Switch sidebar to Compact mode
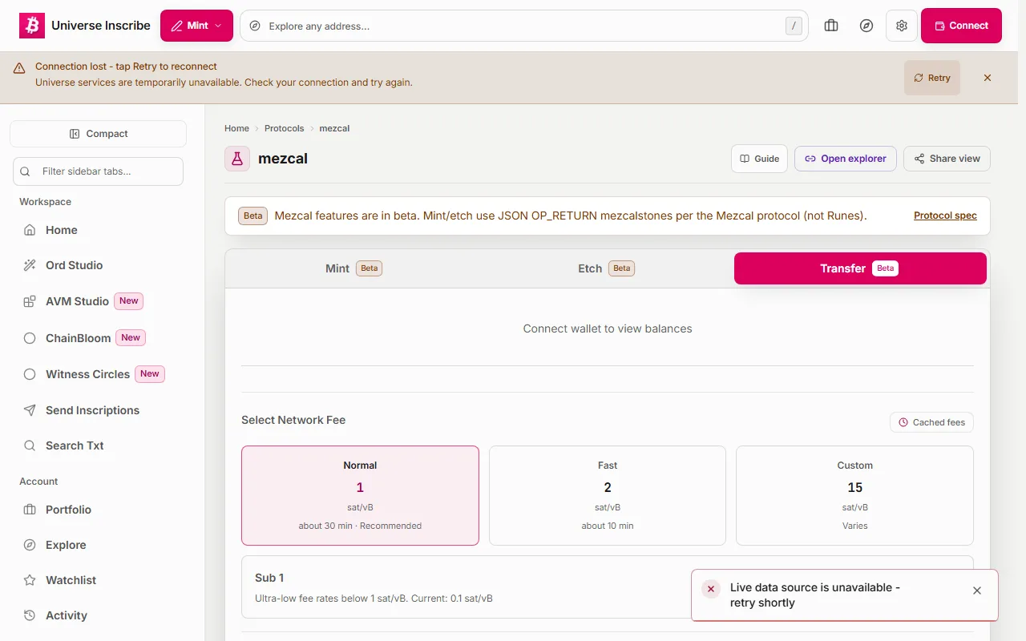Image resolution: width=1026 pixels, height=641 pixels. pyautogui.click(x=98, y=134)
